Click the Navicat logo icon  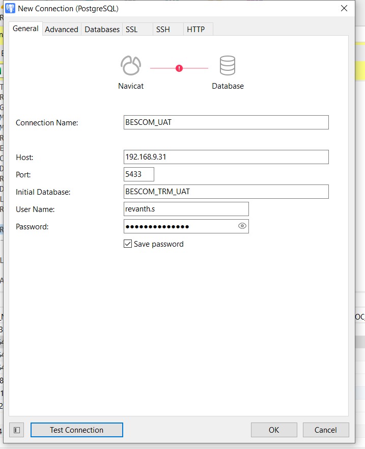click(131, 66)
